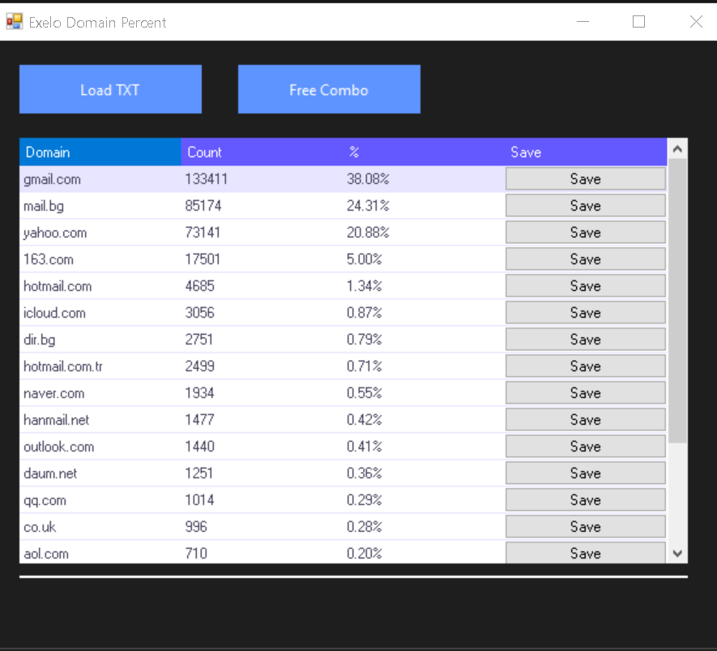Save the icloud.com domain row
This screenshot has height=651, width=717.
coord(585,313)
